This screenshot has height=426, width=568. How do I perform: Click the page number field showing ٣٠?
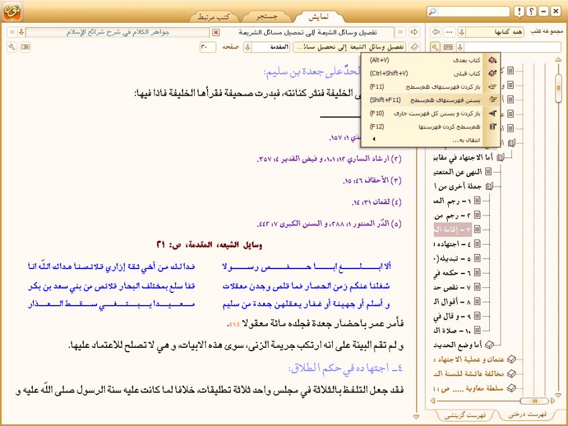pyautogui.click(x=208, y=47)
